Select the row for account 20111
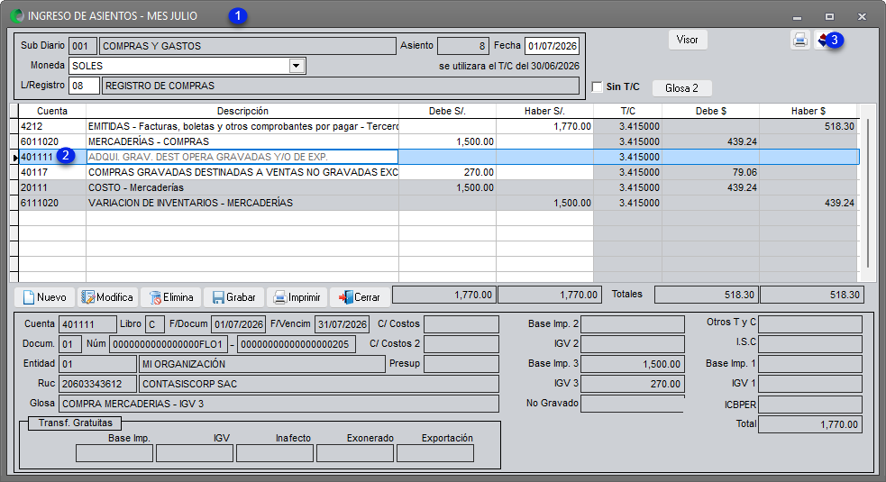Viewport: 886px width, 482px height. coord(438,187)
